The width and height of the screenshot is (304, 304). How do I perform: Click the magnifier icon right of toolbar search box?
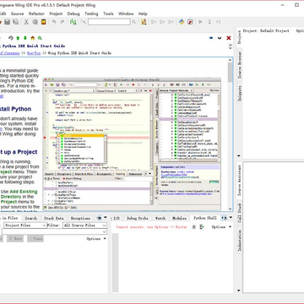pos(133,22)
